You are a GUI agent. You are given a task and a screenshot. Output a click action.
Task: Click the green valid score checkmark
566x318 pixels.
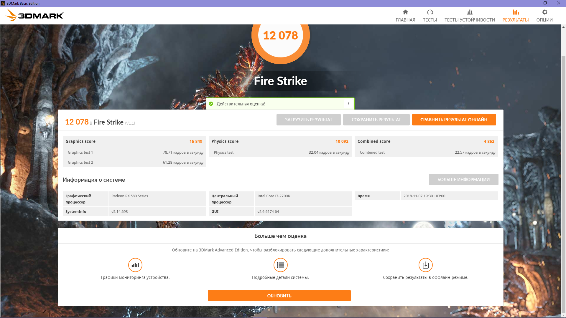[x=211, y=104]
